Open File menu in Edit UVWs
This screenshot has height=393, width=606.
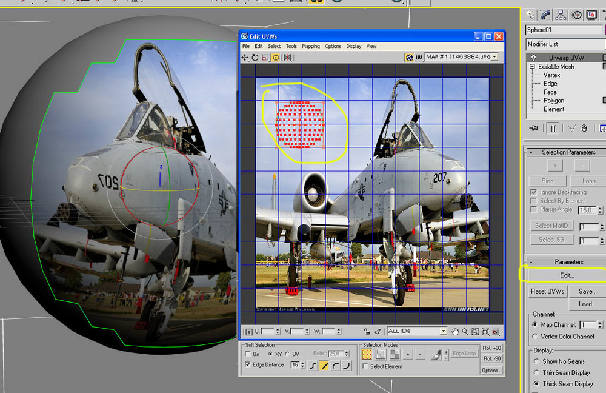tap(246, 46)
